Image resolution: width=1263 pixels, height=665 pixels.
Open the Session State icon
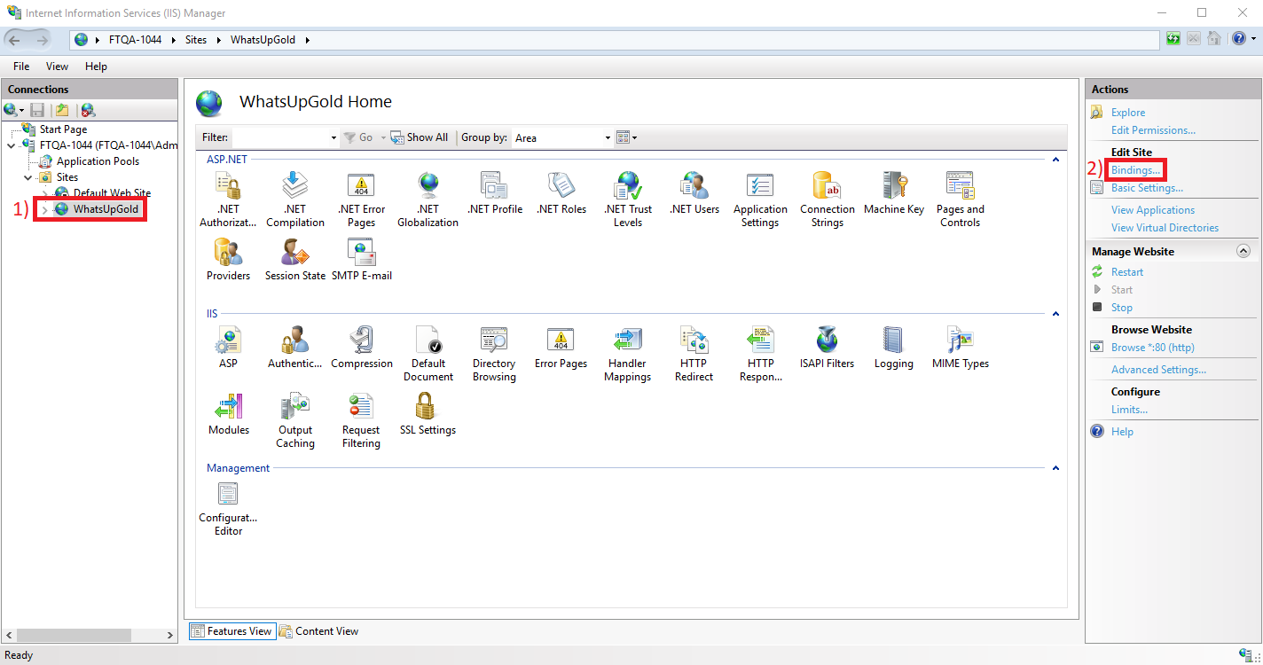click(x=295, y=260)
